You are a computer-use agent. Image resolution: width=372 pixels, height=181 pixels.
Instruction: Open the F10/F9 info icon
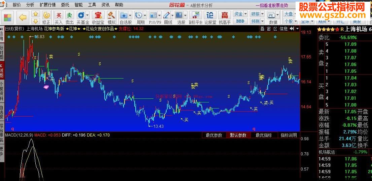[153, 16]
